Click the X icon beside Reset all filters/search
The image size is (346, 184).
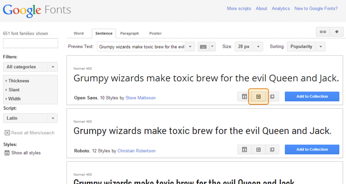[x=7, y=133]
